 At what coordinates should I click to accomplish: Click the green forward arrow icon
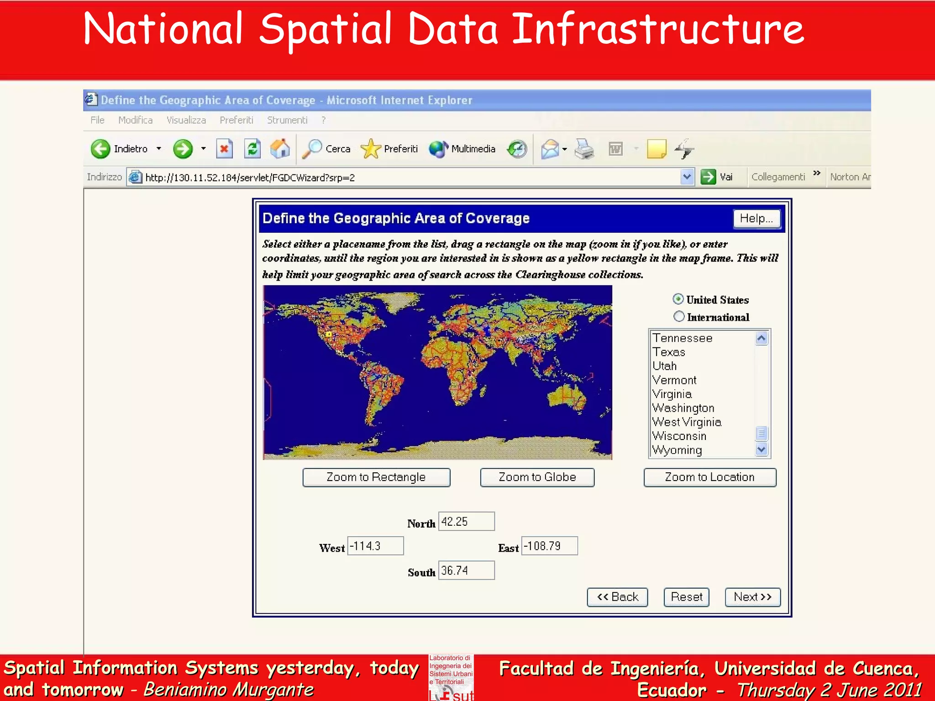pos(183,149)
